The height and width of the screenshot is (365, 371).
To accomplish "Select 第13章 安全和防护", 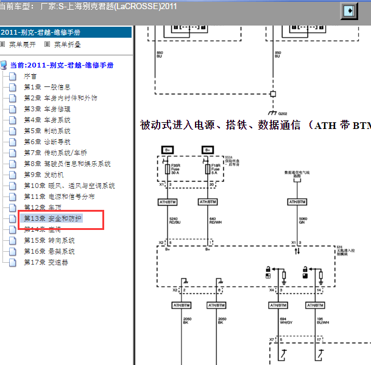I will point(52,218).
